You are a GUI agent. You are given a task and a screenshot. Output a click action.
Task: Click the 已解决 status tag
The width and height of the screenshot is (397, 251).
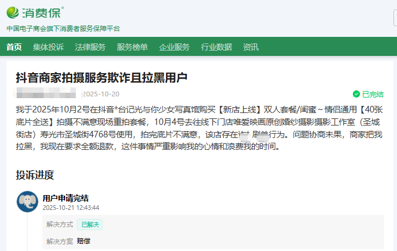pyautogui.click(x=91, y=225)
